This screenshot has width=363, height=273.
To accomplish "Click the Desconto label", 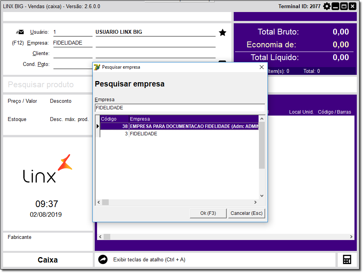I will click(61, 101).
